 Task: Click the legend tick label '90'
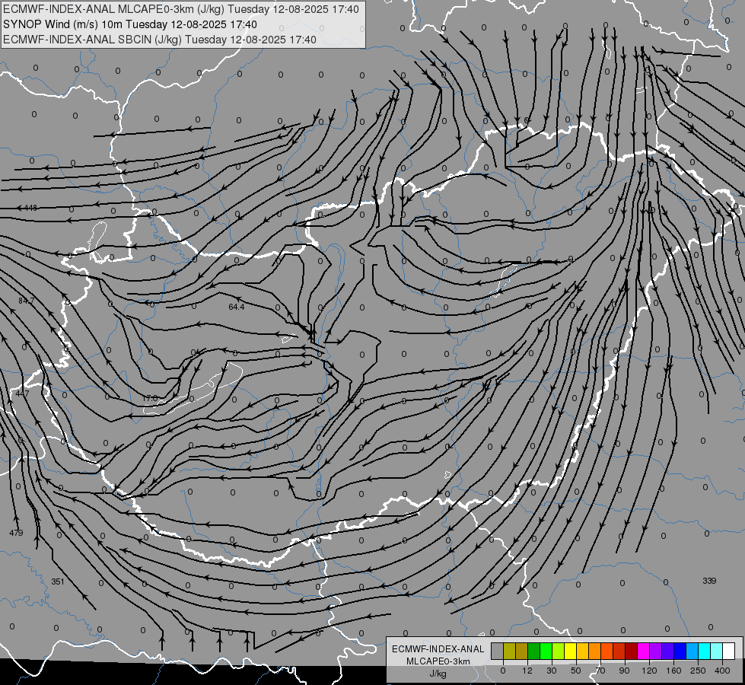tap(624, 671)
